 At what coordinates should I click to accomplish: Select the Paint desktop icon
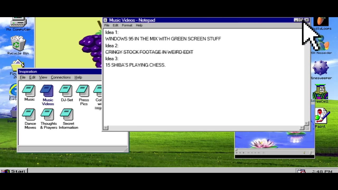pyautogui.click(x=322, y=118)
